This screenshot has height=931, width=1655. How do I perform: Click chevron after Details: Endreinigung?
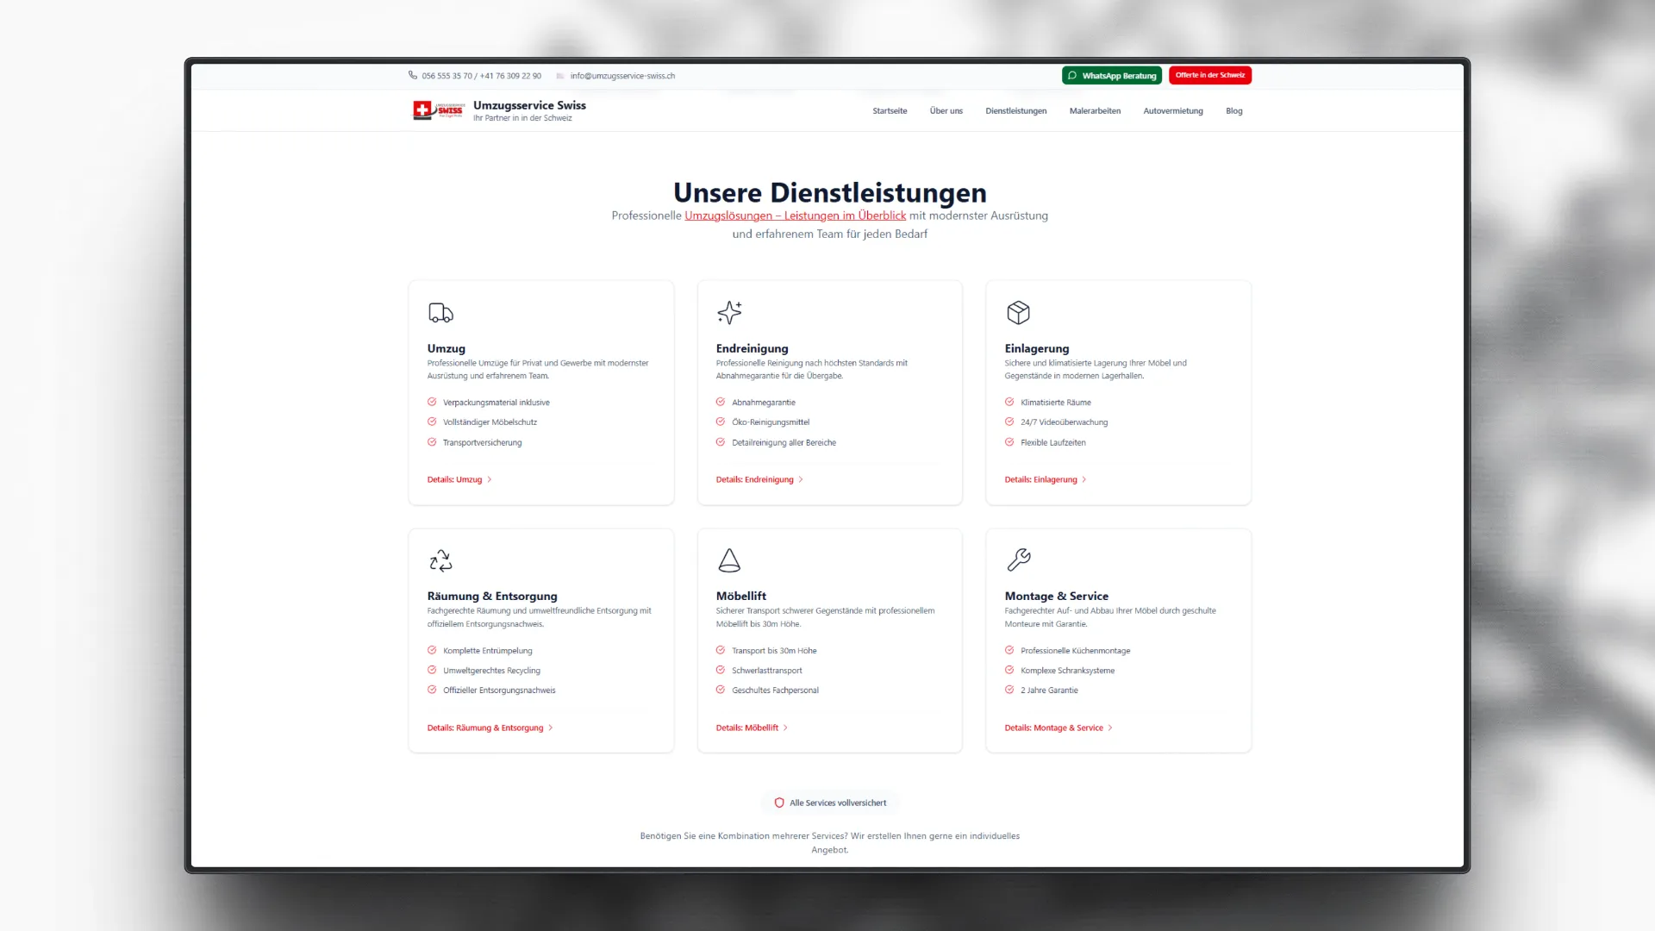(801, 479)
